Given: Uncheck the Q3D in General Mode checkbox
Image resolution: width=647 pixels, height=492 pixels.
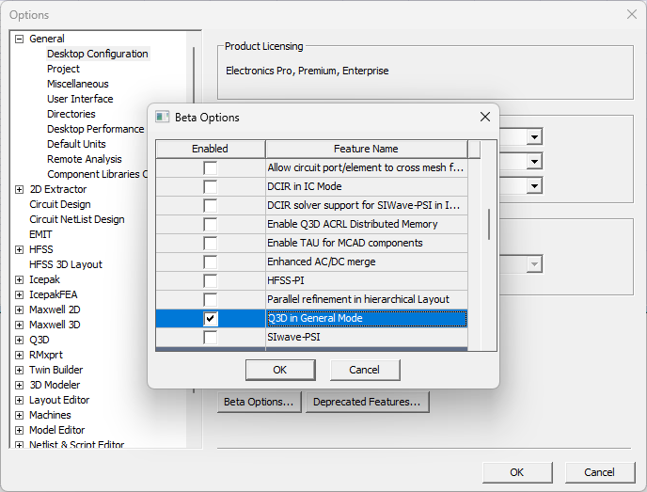Looking at the screenshot, I should point(210,318).
